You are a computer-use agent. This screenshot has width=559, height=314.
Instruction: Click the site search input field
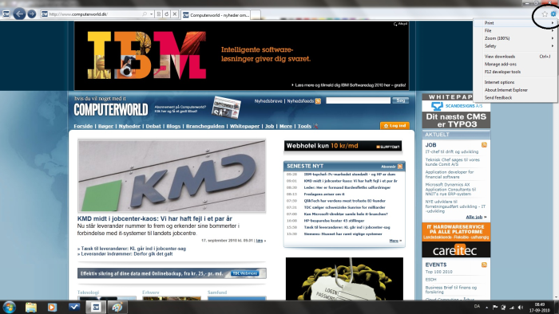[358, 100]
